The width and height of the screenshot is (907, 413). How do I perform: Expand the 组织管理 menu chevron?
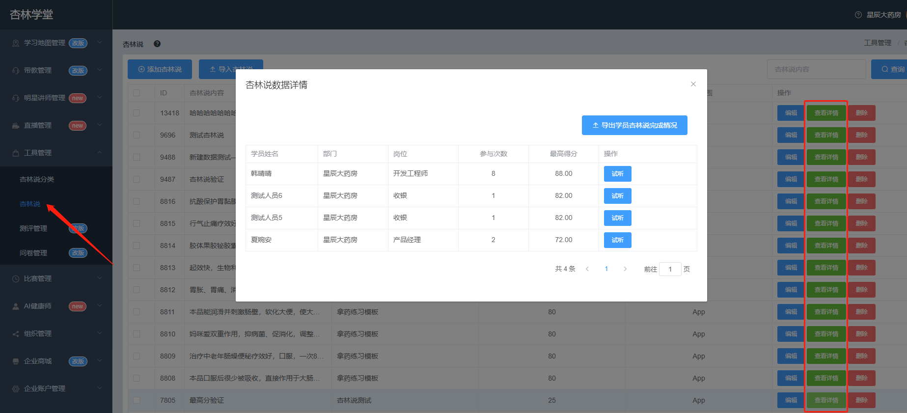pyautogui.click(x=100, y=333)
